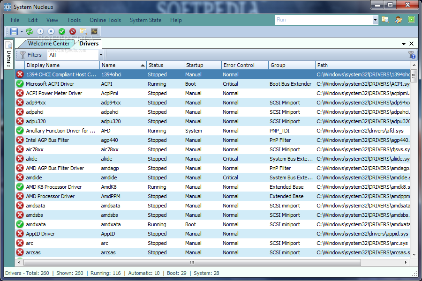Click the vertical scrollbar up arrow

[414, 65]
